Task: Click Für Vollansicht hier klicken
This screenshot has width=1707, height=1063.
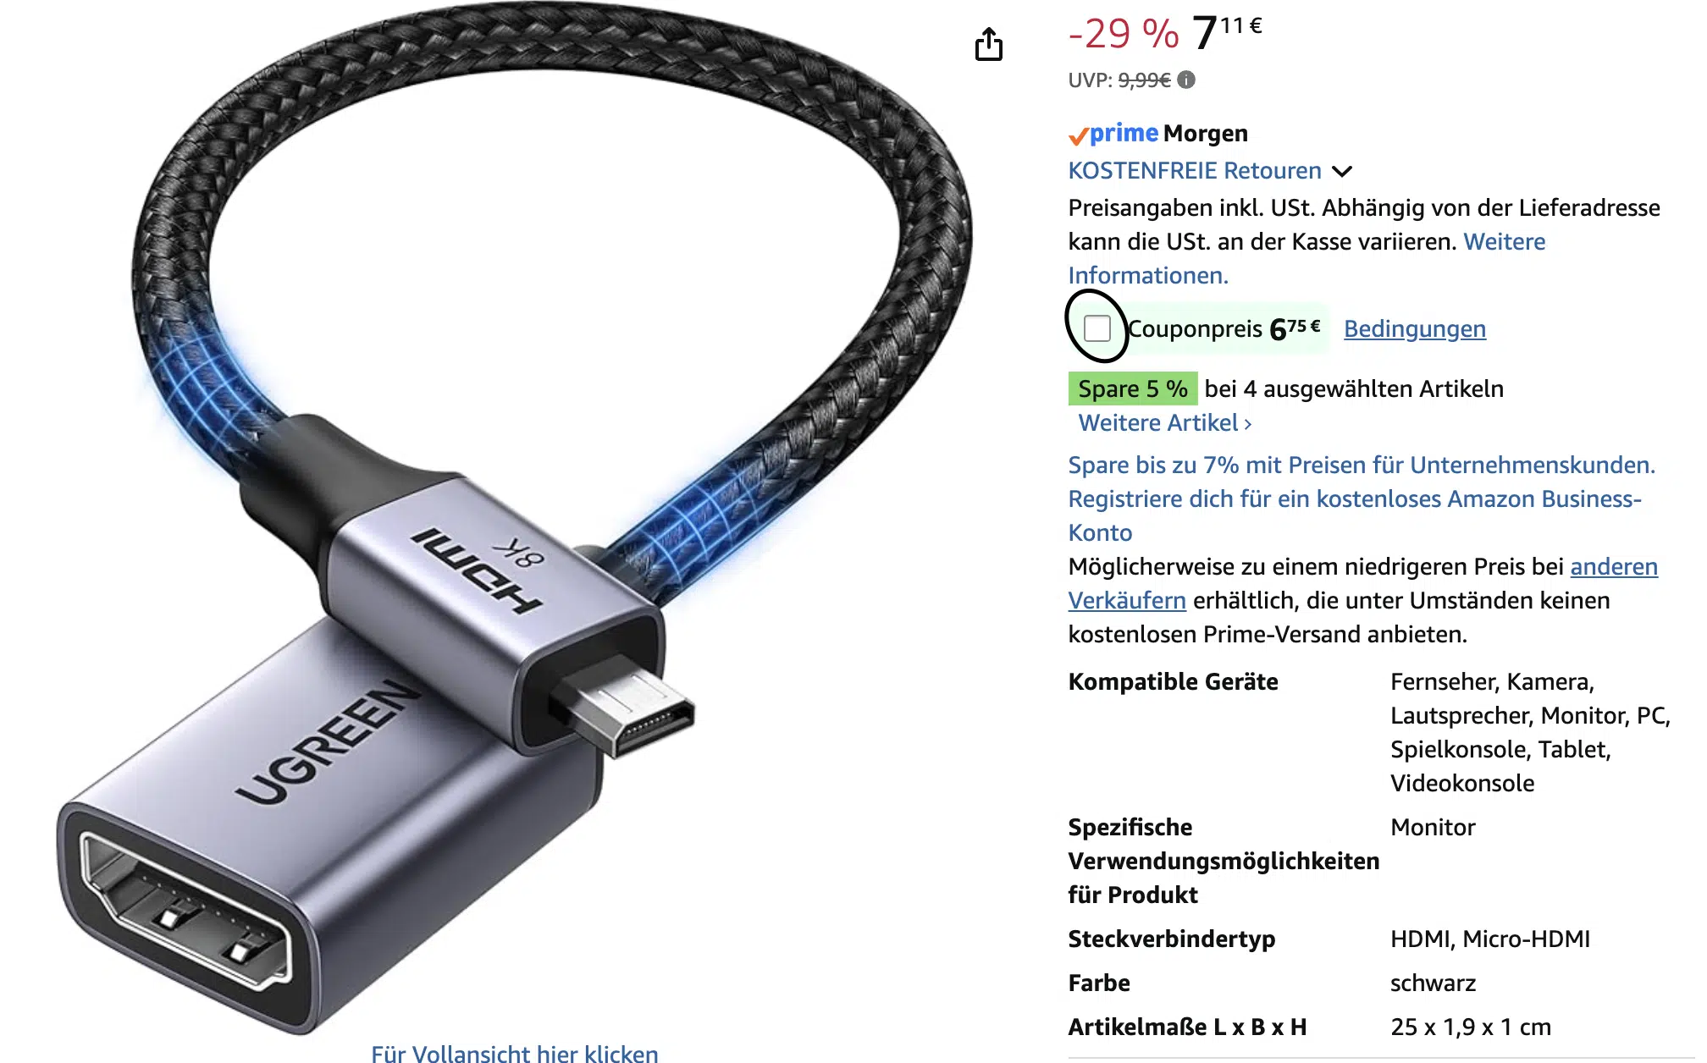Action: tap(515, 1053)
